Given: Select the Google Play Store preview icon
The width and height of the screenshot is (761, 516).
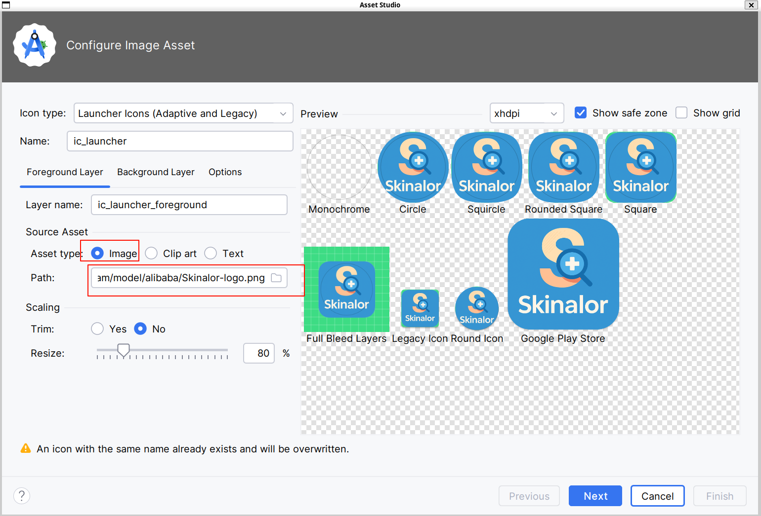Looking at the screenshot, I should (563, 274).
